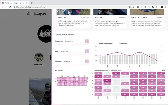Click the help button beside Comments
The width and height of the screenshot is (168, 105).
[x=87, y=61]
